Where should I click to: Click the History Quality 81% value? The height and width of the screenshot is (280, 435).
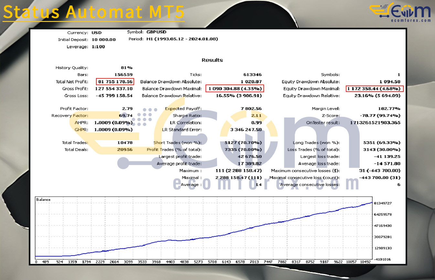(126, 68)
